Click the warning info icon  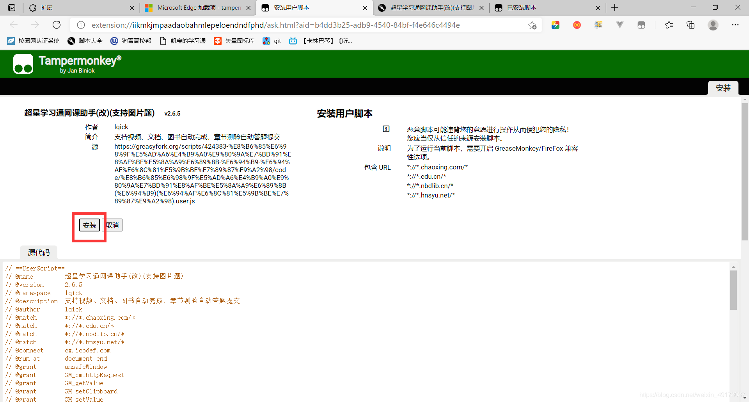386,129
